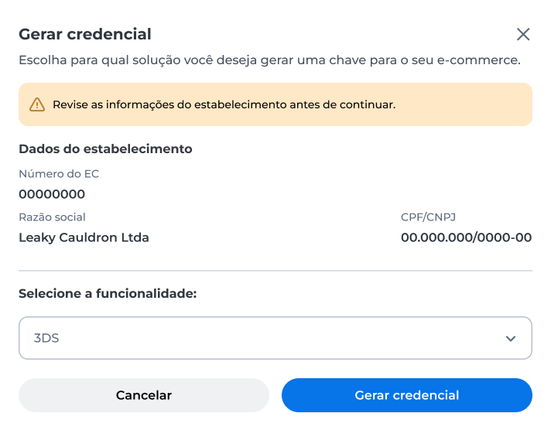Click the 'Gerar credencial' dialog title
Screen dimensions: 551x437
pos(85,35)
